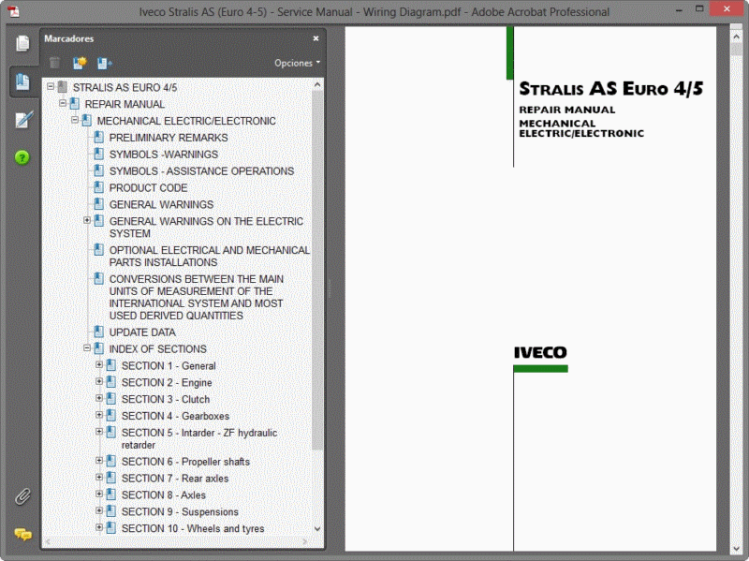Collapse the REPAIR MANUAL tree node
Screen dimensions: 749x561
pyautogui.click(x=63, y=104)
